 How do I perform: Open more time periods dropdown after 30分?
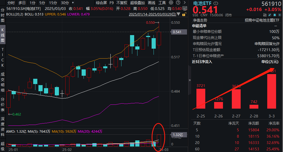pyautogui.click(x=73, y=3)
